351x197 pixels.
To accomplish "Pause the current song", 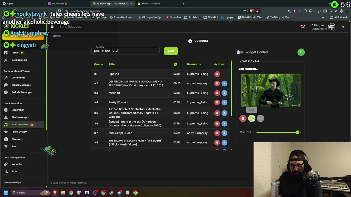I will click(260, 118).
